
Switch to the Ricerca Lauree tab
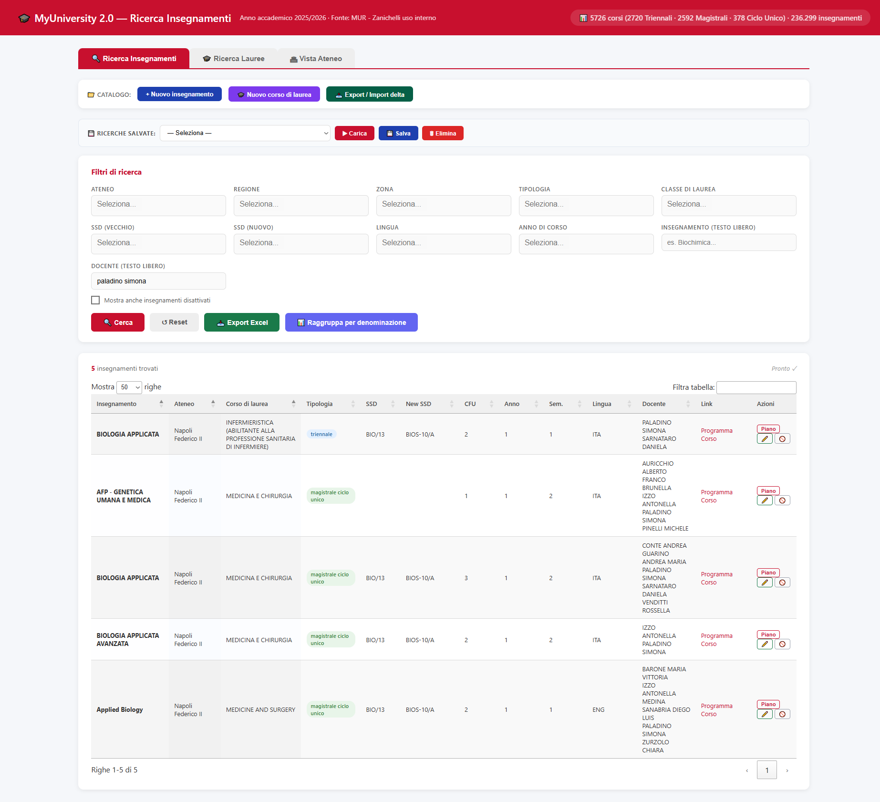tap(234, 59)
